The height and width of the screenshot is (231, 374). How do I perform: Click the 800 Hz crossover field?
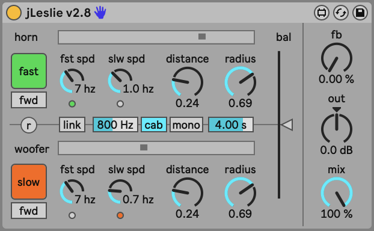point(115,125)
